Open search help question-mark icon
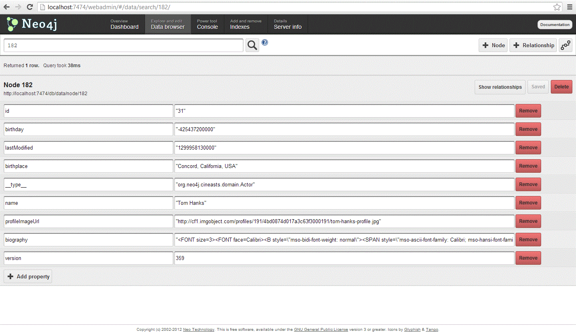 click(x=265, y=42)
